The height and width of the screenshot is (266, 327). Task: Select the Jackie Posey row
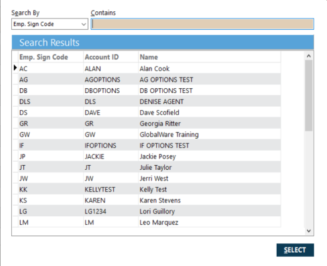(x=147, y=157)
